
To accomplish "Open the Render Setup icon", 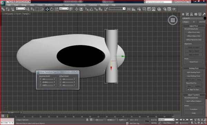I will pyautogui.click(x=165, y=9).
